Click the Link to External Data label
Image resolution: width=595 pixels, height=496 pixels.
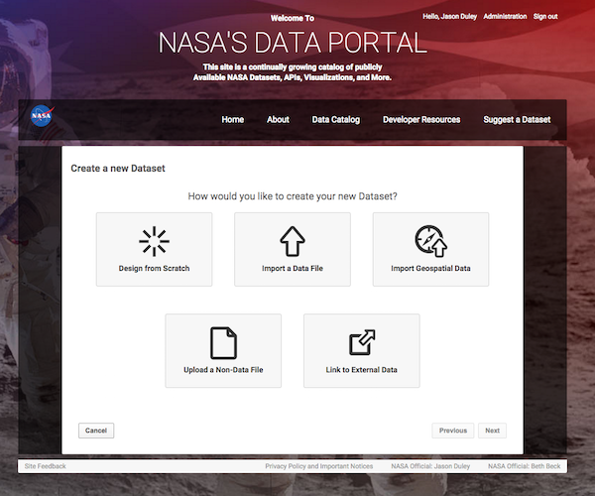tap(361, 370)
